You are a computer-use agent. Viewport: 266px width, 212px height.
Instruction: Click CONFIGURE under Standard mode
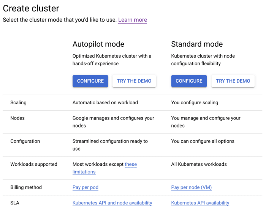tap(189, 81)
